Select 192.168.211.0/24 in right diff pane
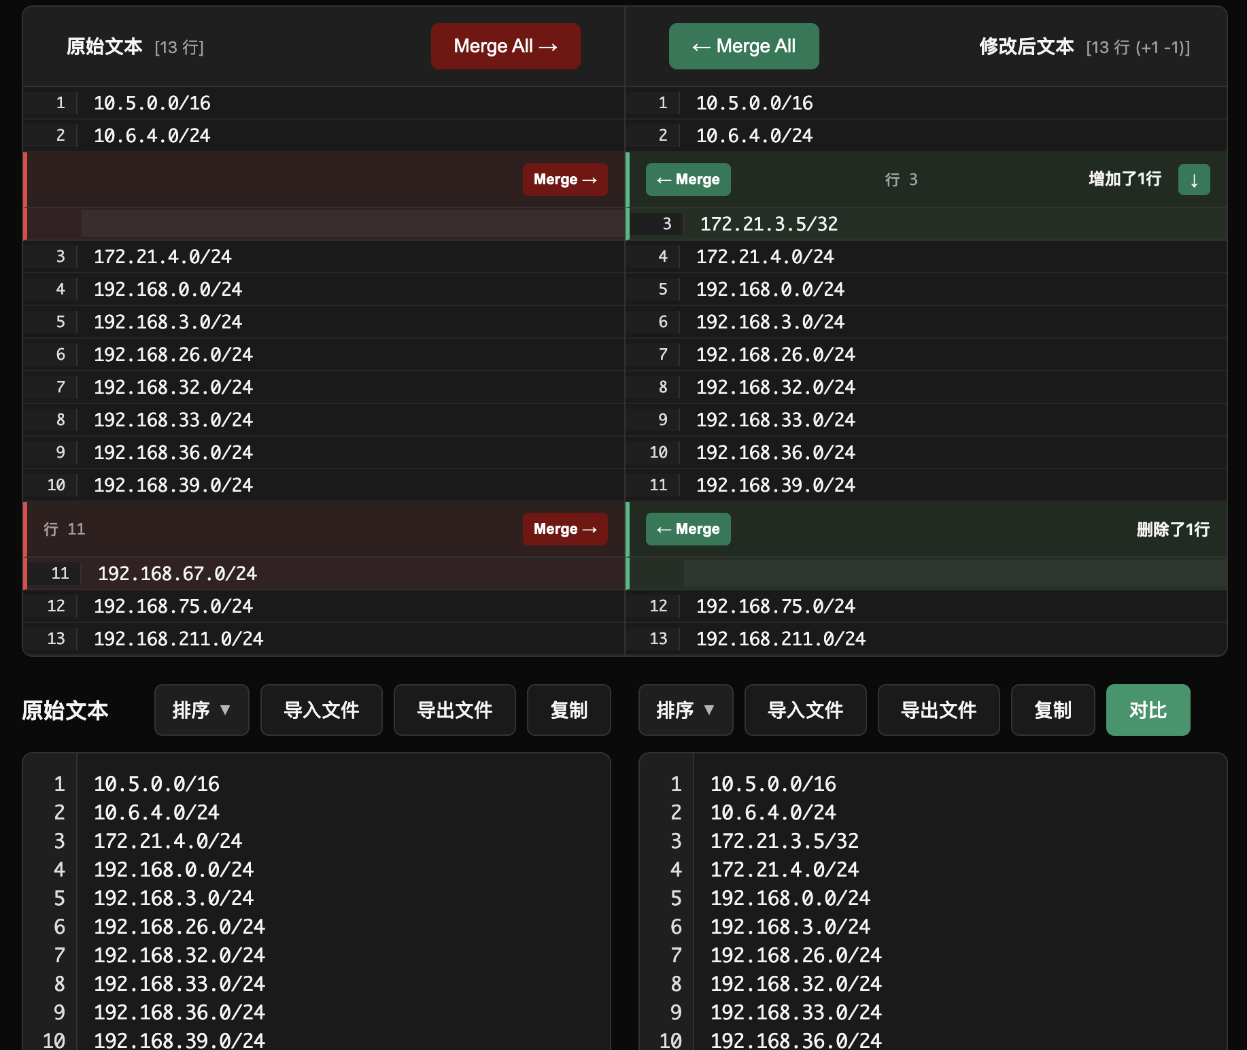The image size is (1247, 1050). 781,639
